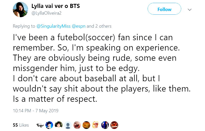Click the tweet text body
Screen dimensions: 205x131
pos(97,68)
